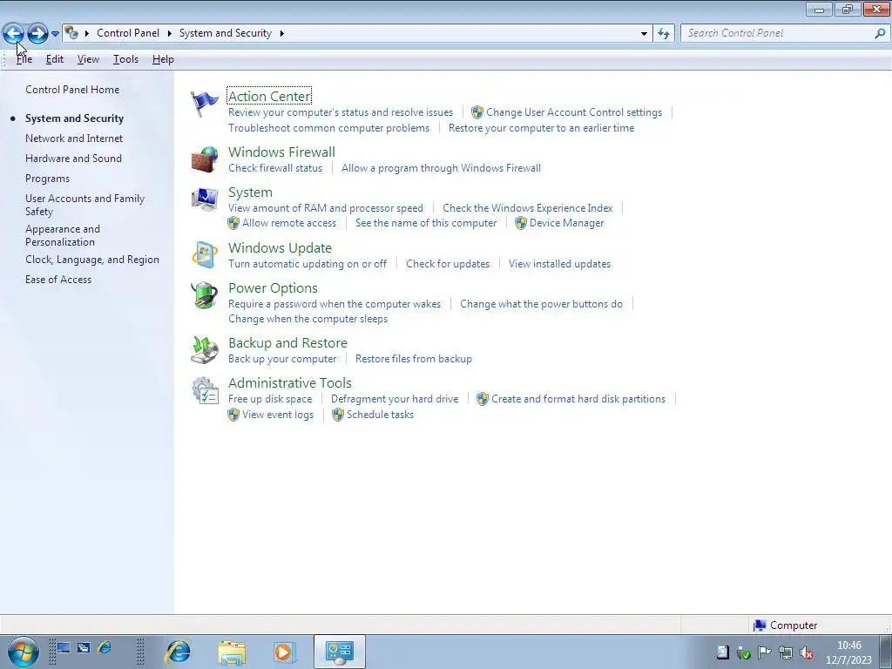Open the Edit menu
The height and width of the screenshot is (669, 892).
click(x=55, y=59)
